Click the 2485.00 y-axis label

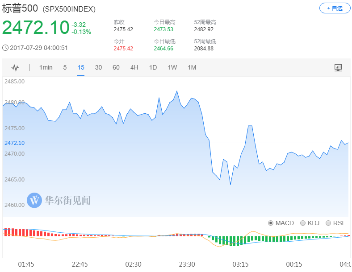[x=15, y=81]
